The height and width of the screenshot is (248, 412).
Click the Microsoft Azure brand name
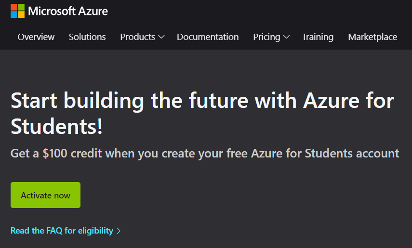[x=68, y=11]
